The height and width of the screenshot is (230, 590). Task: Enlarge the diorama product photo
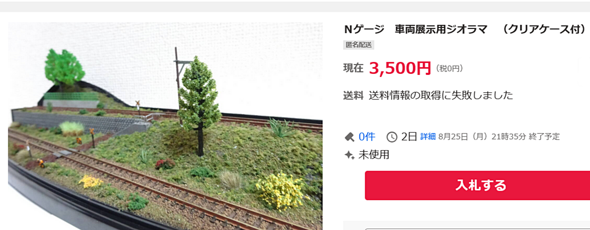tap(165, 126)
